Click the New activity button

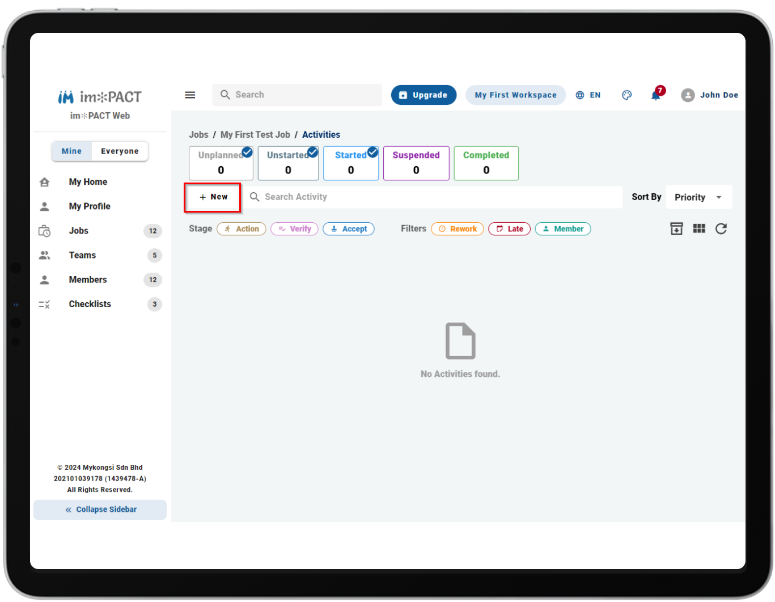[x=213, y=197]
